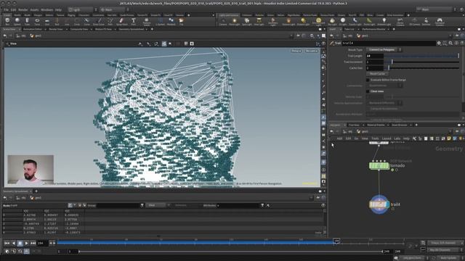Add a Camera from lights shelf

coord(223,21)
